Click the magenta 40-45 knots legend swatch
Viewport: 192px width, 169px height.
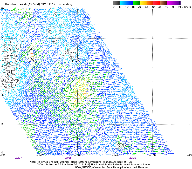170,3
